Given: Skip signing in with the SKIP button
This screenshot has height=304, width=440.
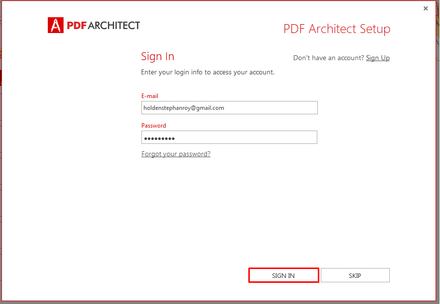Looking at the screenshot, I should pyautogui.click(x=355, y=275).
